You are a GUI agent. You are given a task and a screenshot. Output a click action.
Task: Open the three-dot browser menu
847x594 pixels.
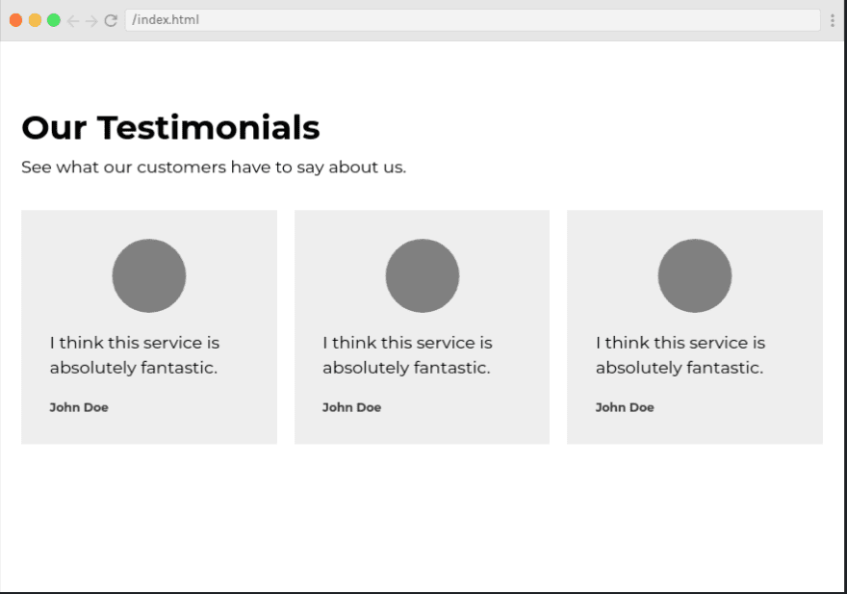pyautogui.click(x=833, y=20)
